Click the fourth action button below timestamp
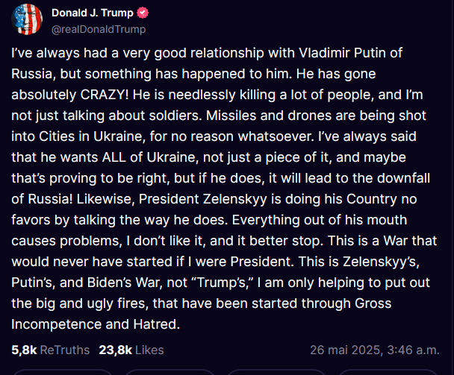This screenshot has height=375, width=454. click(388, 372)
